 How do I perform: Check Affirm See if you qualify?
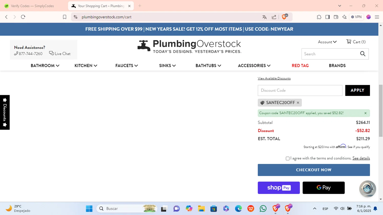pos(359,147)
